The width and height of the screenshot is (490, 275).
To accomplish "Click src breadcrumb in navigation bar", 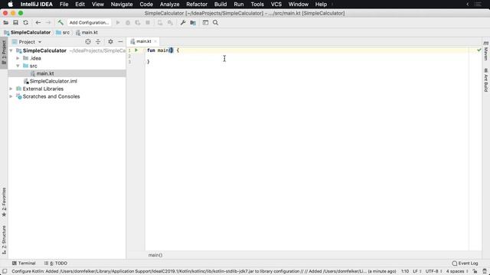I will click(63, 32).
